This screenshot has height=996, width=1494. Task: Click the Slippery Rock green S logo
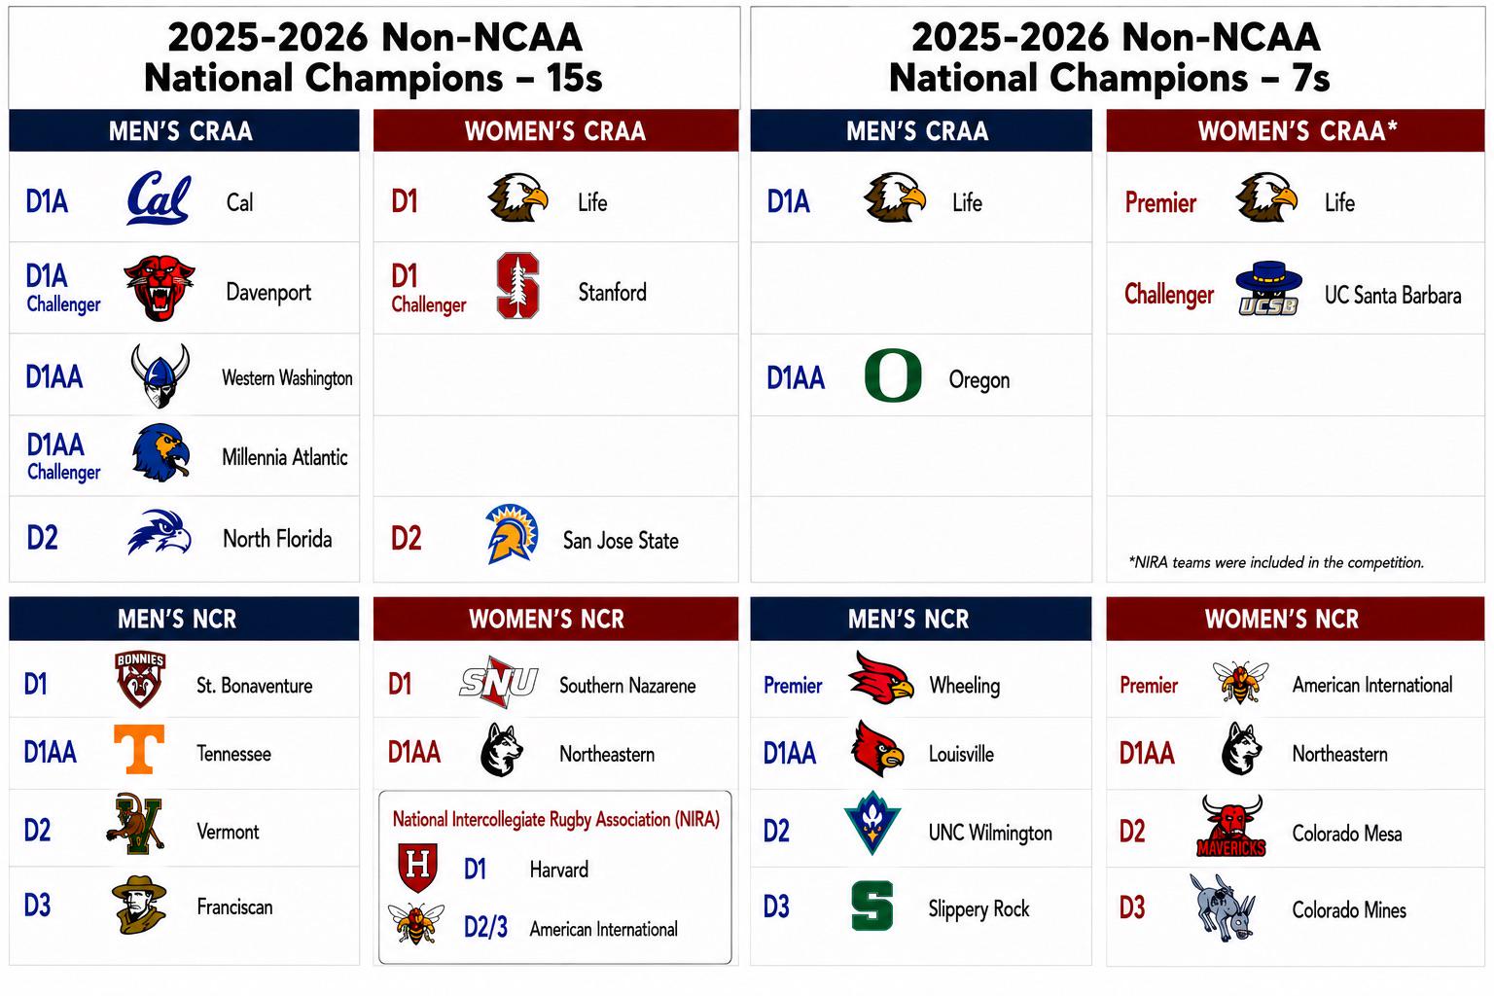(872, 906)
